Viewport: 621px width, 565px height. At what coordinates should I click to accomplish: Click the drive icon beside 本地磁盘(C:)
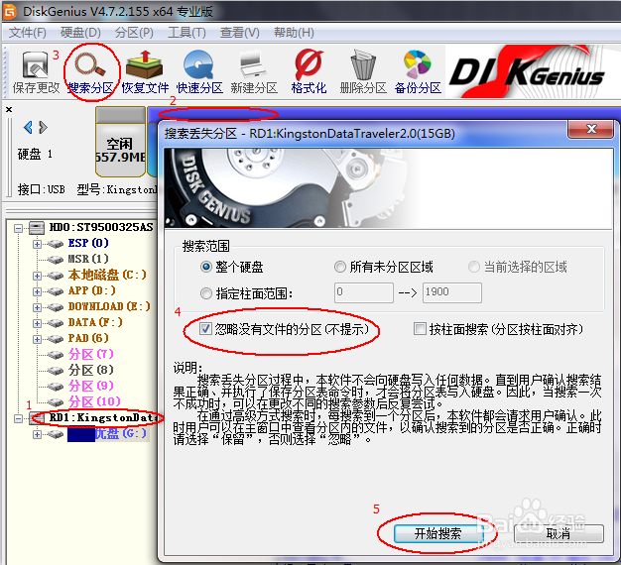click(x=55, y=276)
